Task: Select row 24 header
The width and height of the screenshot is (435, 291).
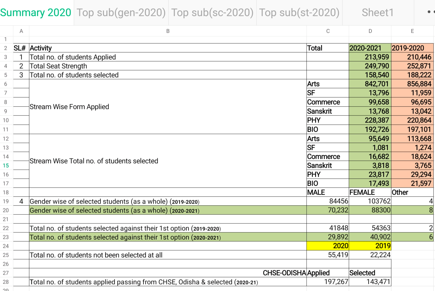Action: click(x=6, y=246)
